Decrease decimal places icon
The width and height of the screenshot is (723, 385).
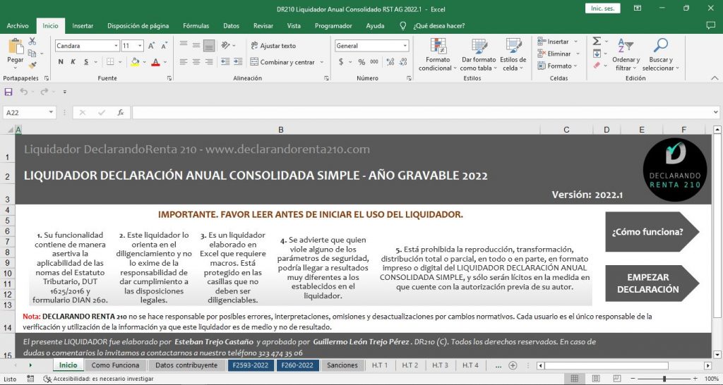pyautogui.click(x=403, y=62)
